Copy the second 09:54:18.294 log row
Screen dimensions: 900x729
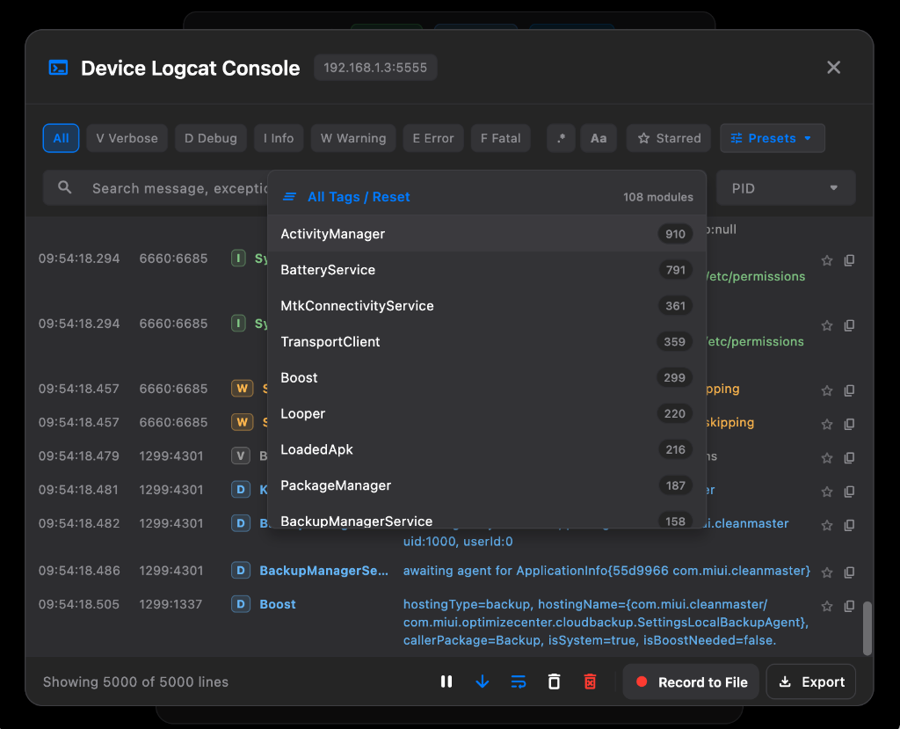850,325
